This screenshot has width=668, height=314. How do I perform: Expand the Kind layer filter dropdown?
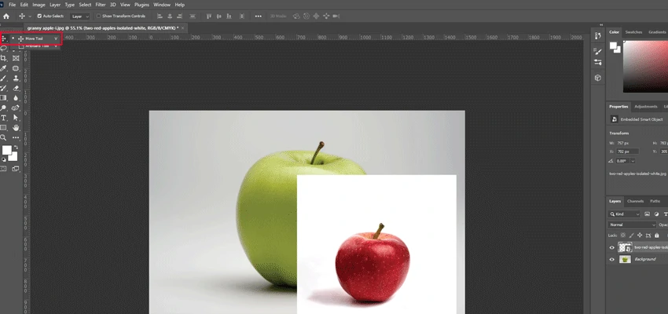click(x=625, y=214)
